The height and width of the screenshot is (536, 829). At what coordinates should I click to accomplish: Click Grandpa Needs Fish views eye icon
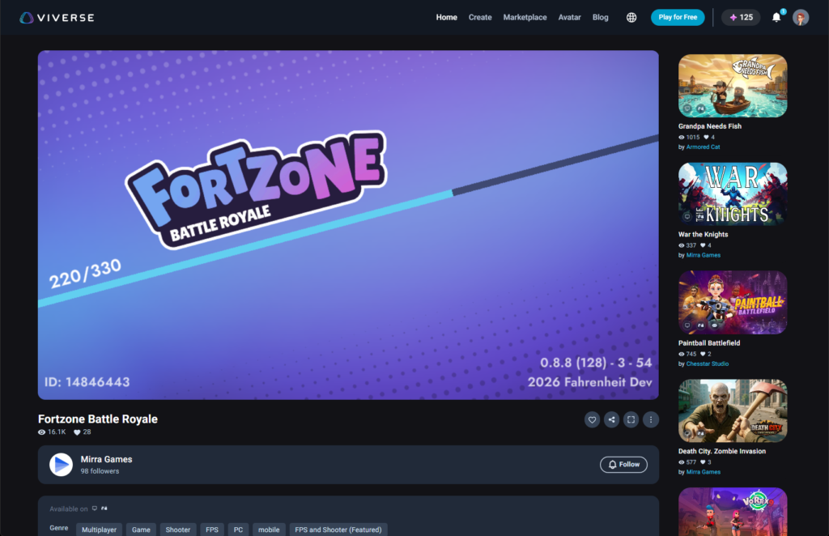(x=682, y=138)
